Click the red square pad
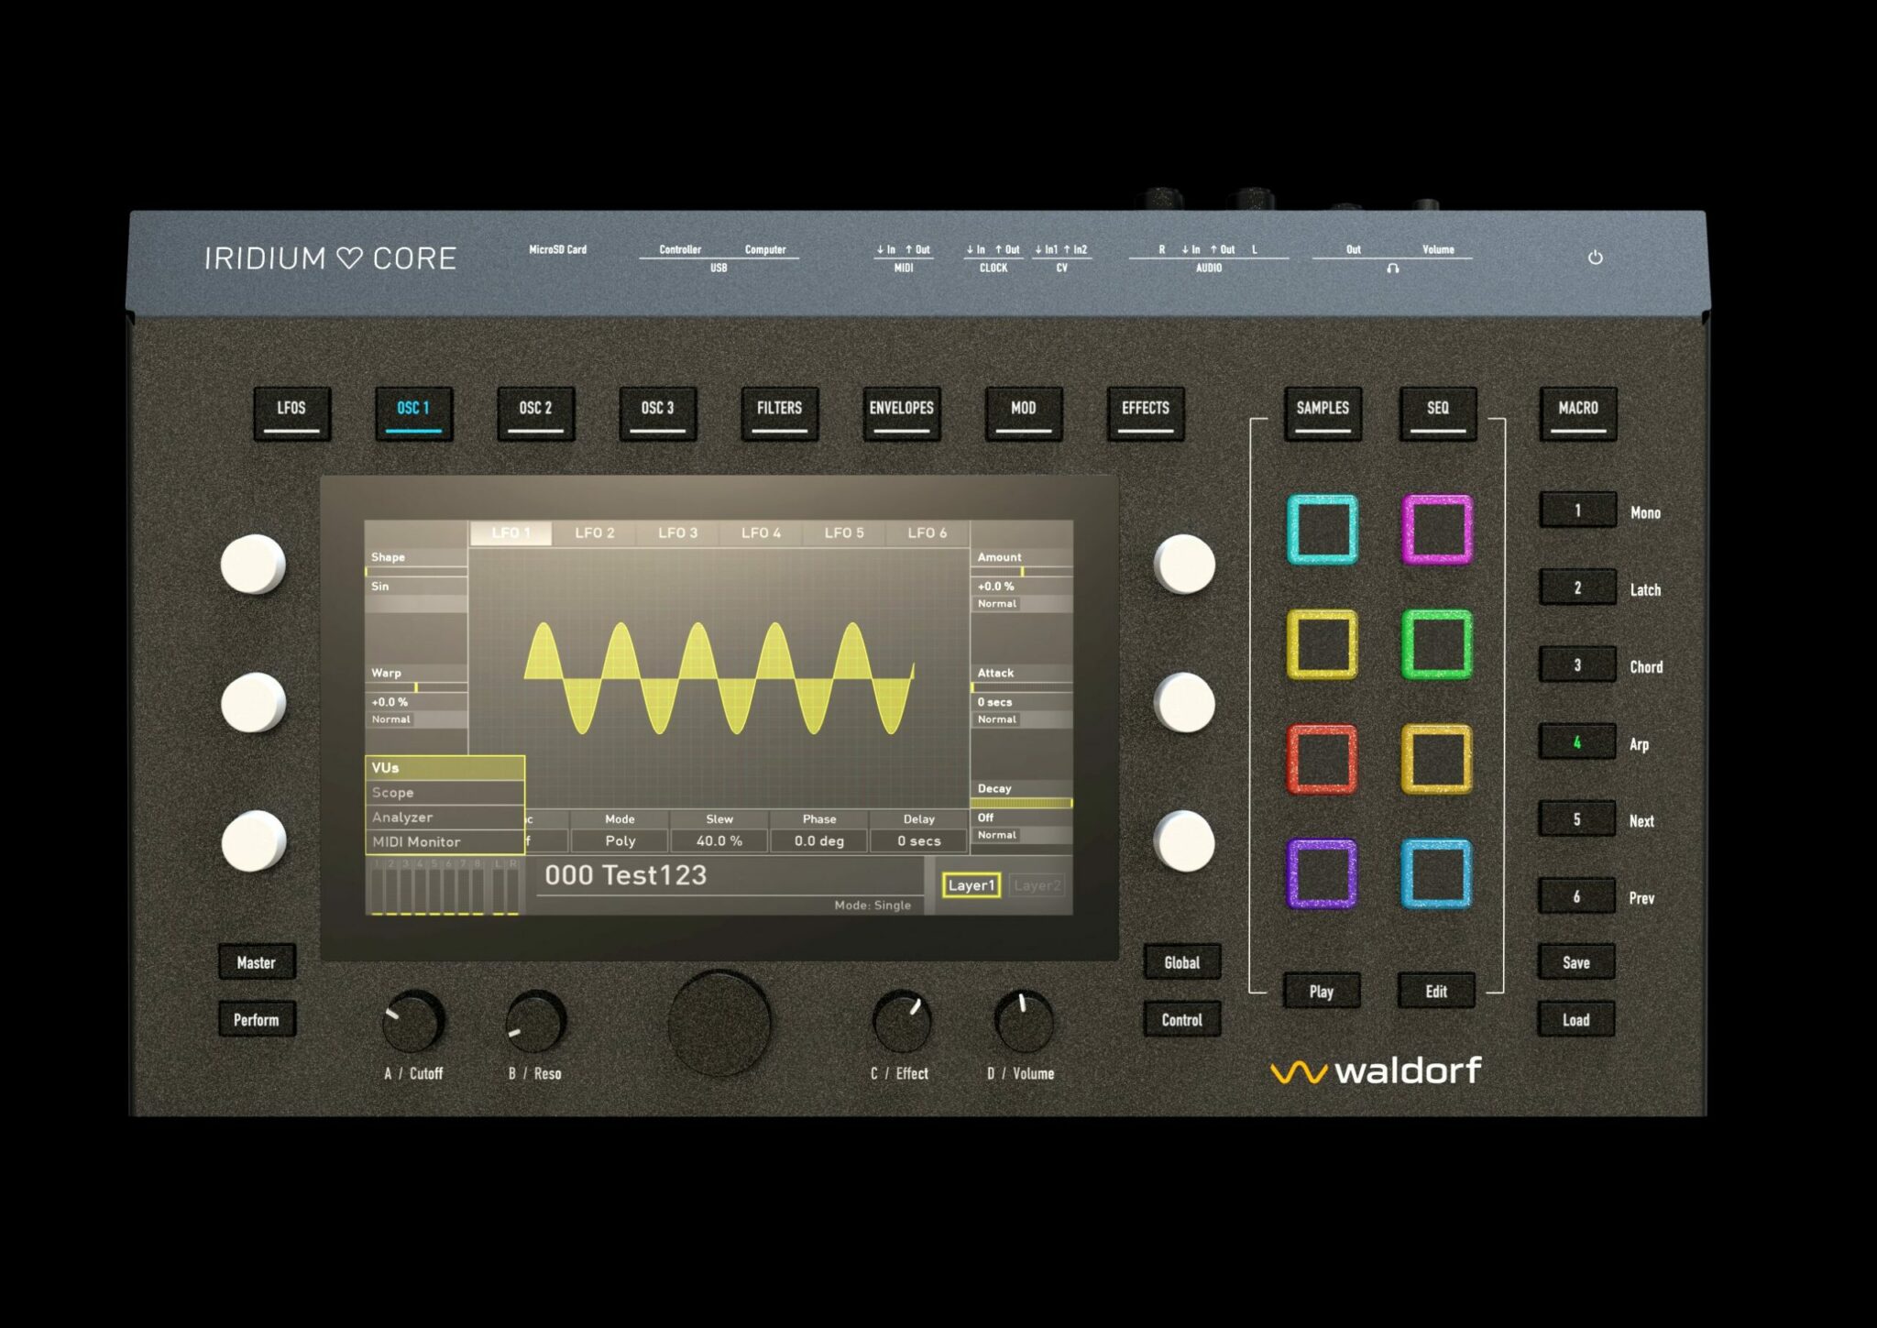1877x1328 pixels. (x=1322, y=759)
